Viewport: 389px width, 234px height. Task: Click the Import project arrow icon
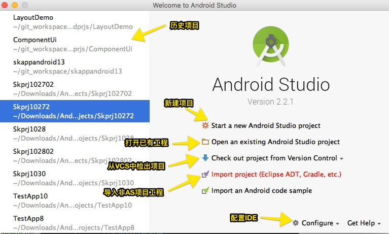point(205,174)
